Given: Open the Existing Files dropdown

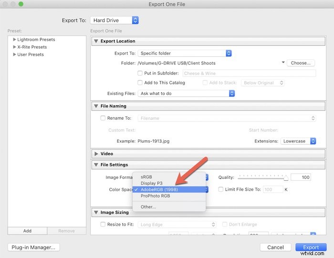Looking at the screenshot, I should (x=187, y=93).
